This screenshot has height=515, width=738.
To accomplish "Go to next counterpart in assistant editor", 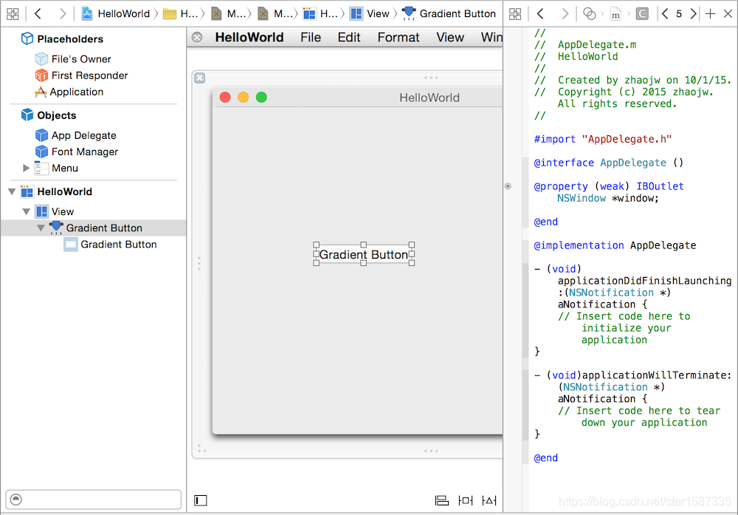I will point(693,14).
